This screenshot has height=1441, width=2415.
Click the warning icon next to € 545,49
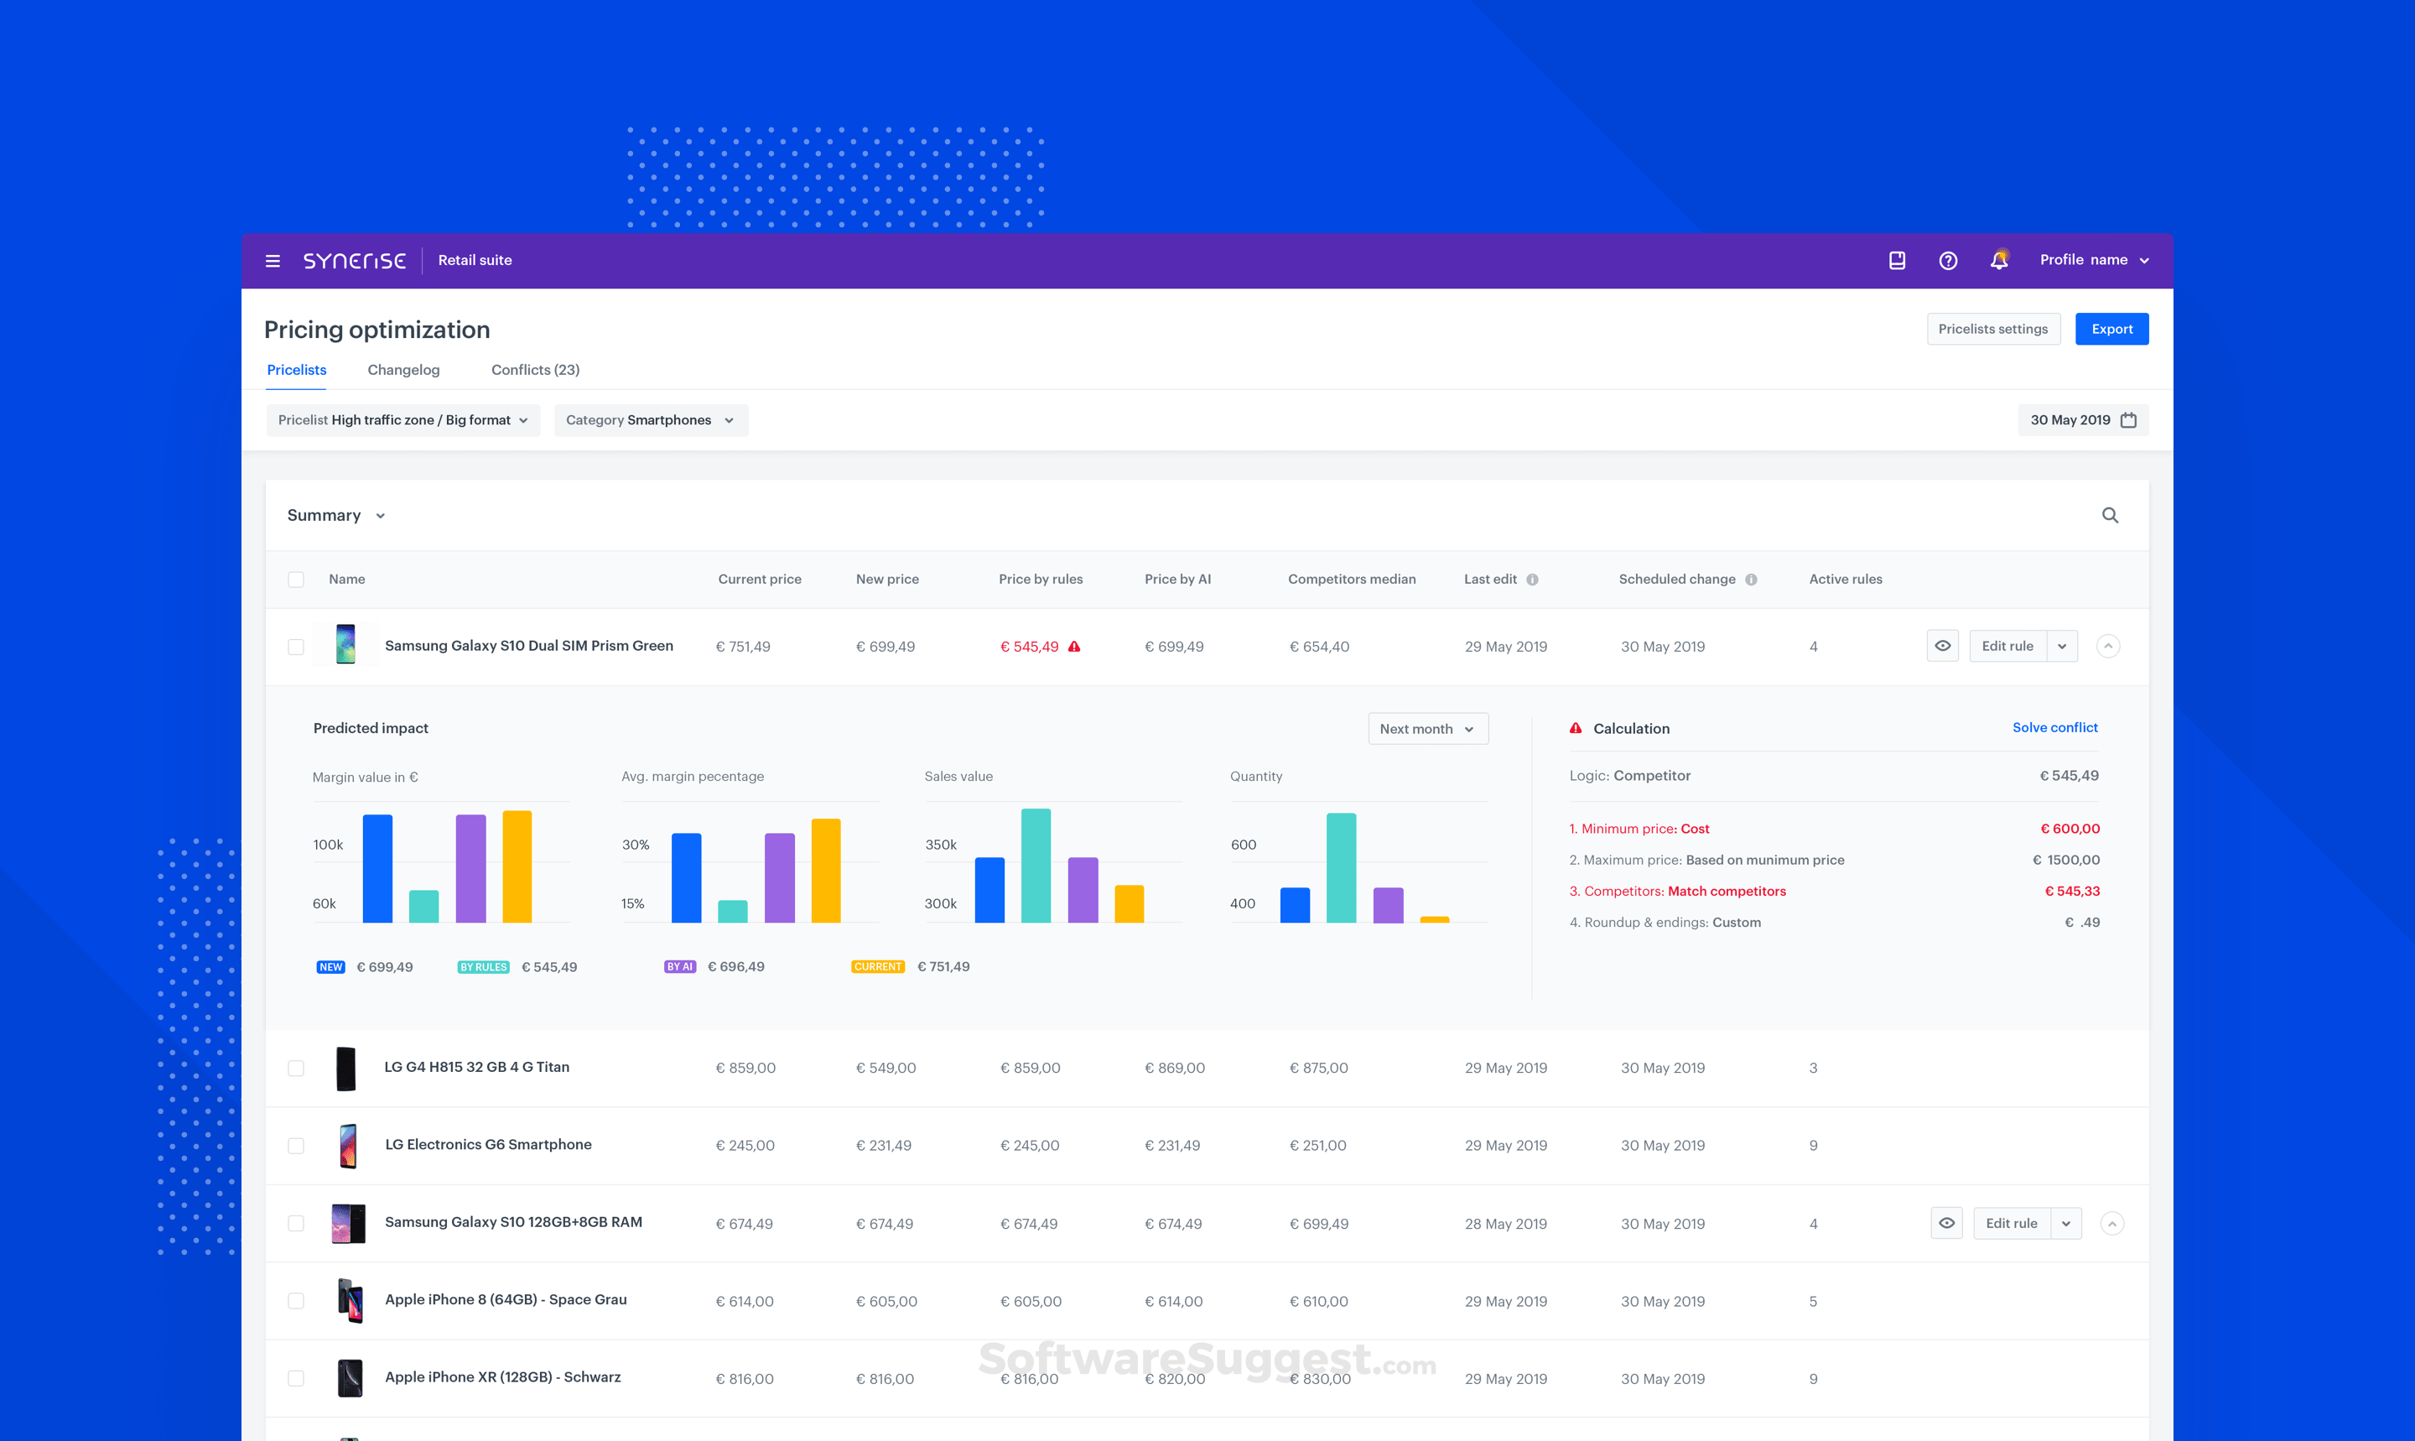point(1073,646)
